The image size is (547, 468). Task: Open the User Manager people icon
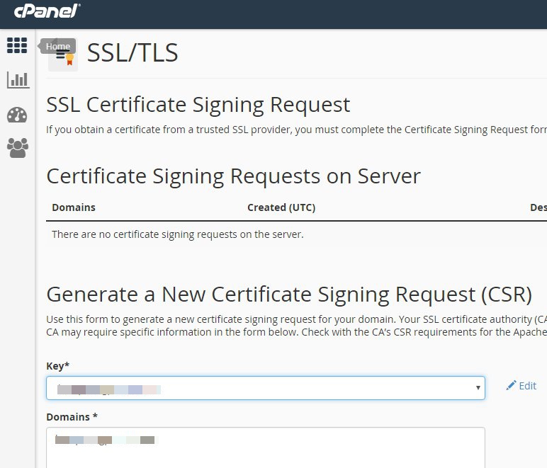point(17,147)
